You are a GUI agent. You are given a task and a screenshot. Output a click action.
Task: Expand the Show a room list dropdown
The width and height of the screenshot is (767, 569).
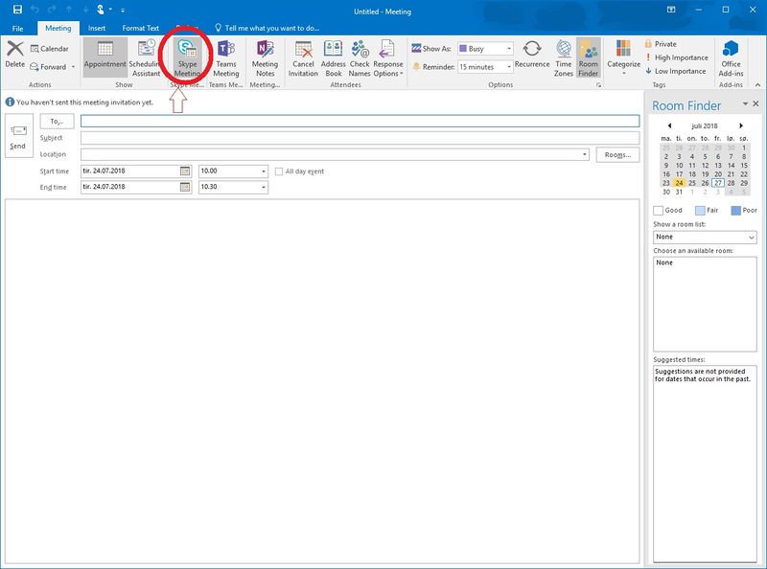[x=705, y=237]
